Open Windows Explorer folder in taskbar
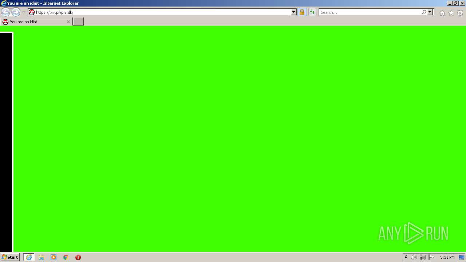 tap(41, 257)
